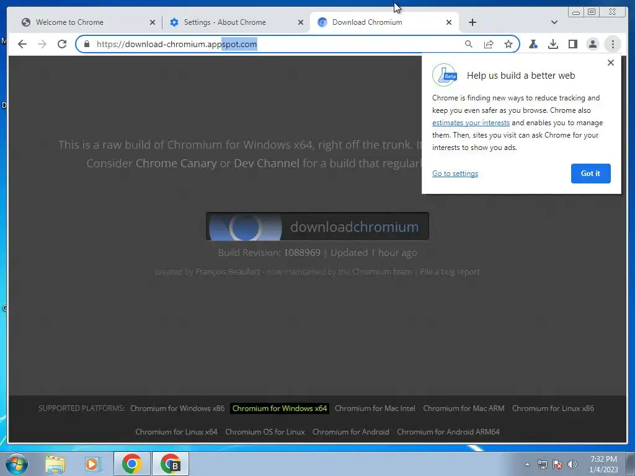Launch Windows Media Player from taskbar
The width and height of the screenshot is (635, 476).
coord(92,464)
